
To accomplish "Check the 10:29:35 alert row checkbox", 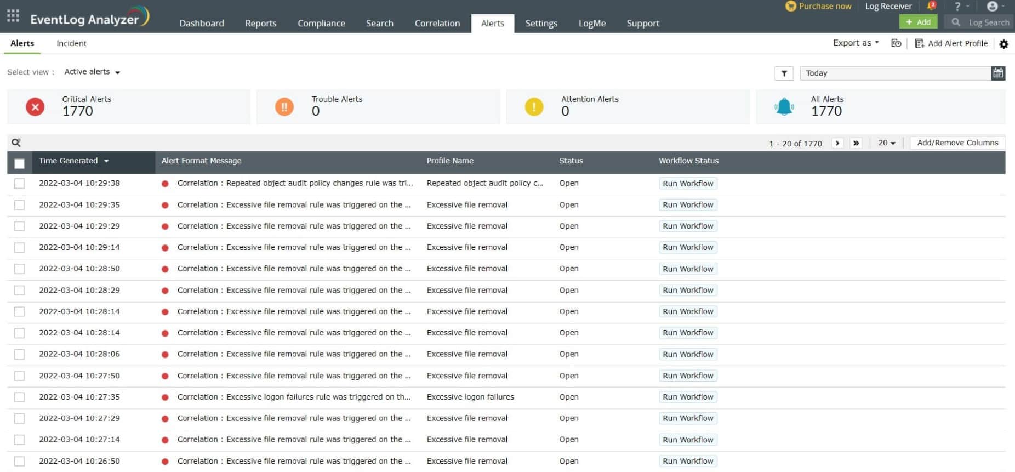I will coord(19,205).
